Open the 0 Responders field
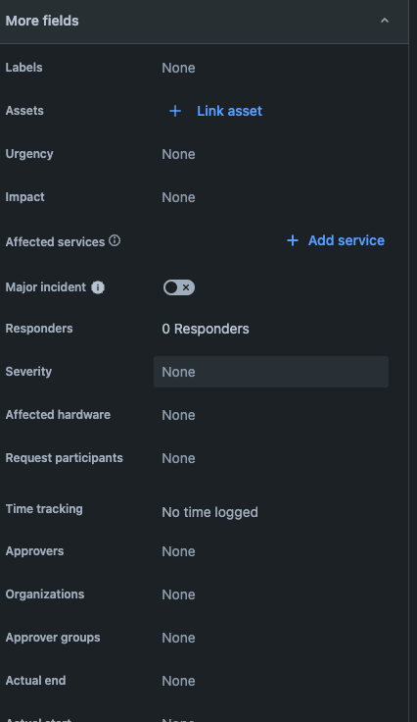 [x=206, y=329]
